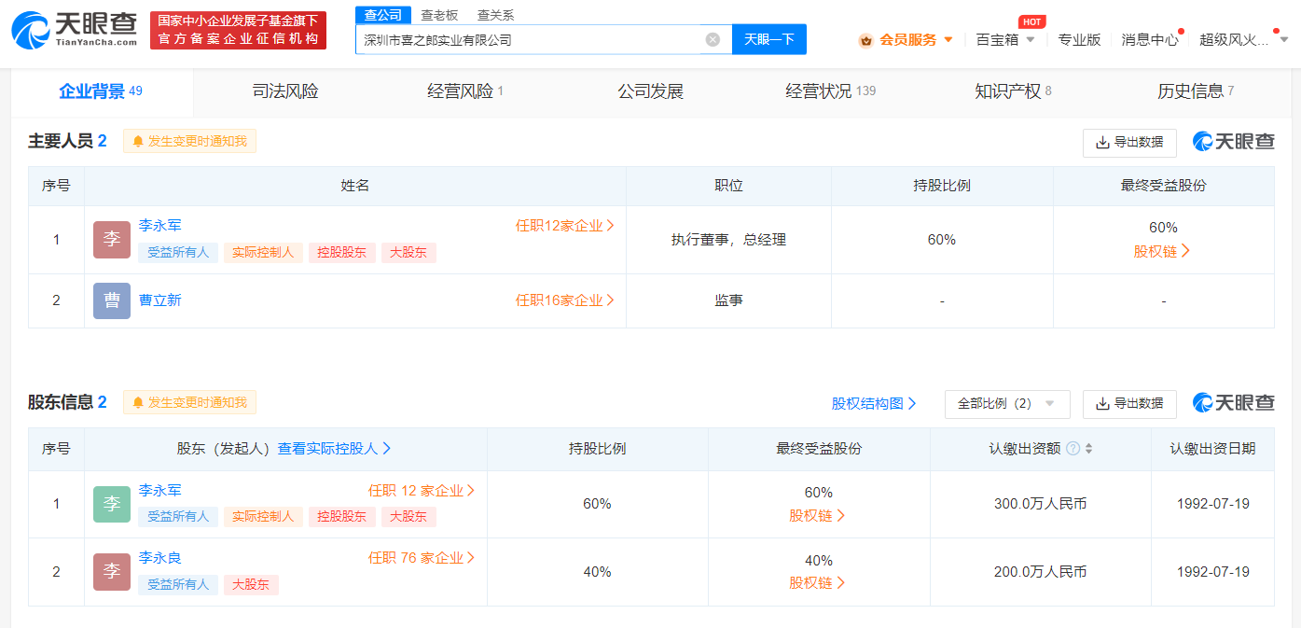The width and height of the screenshot is (1301, 628).
Task: Switch to the 查公司 search tab
Action: click(383, 15)
